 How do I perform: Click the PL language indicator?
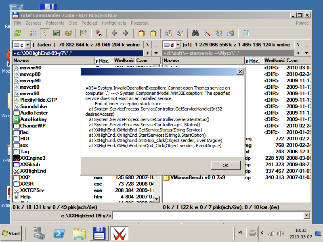(x=241, y=233)
